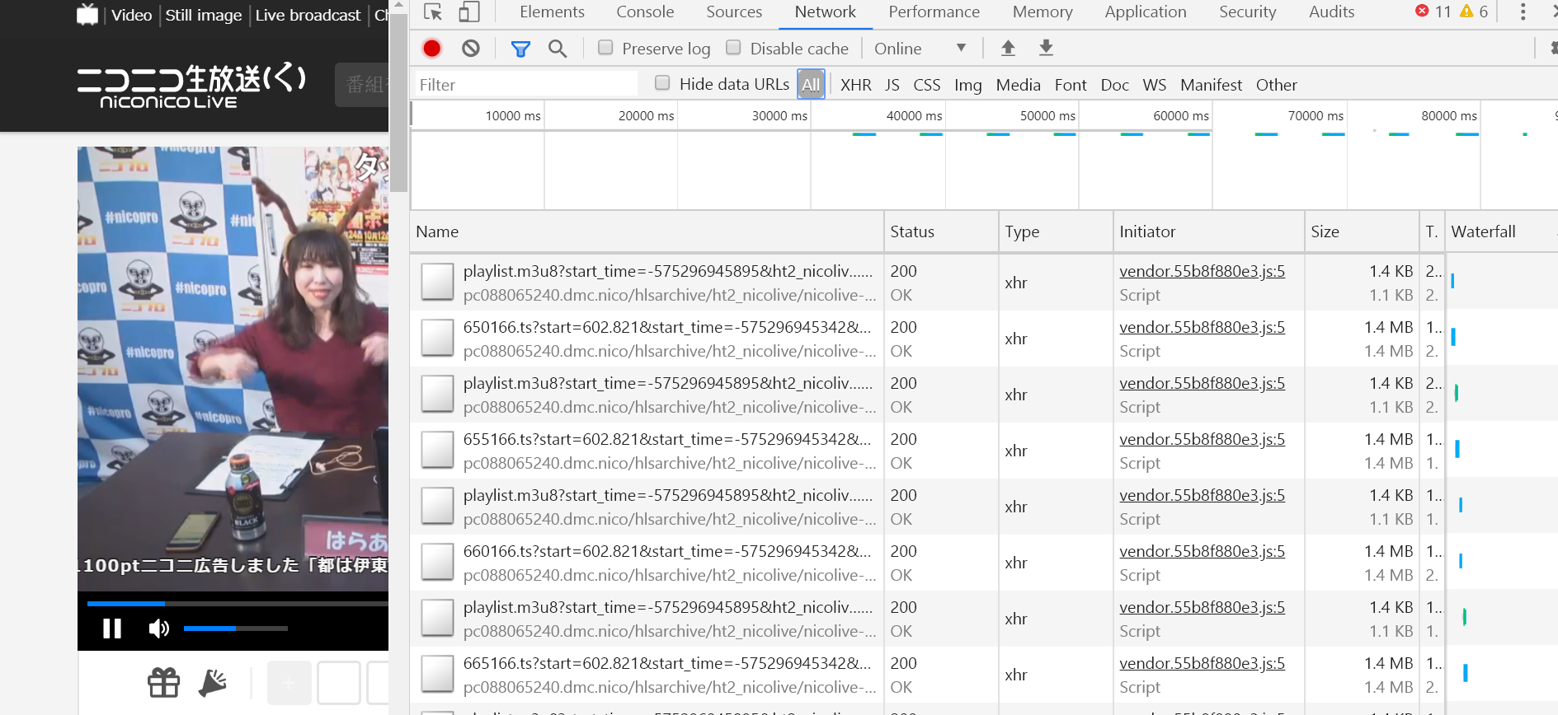The height and width of the screenshot is (715, 1558).
Task: Adjust the player volume slider
Action: [x=236, y=629]
